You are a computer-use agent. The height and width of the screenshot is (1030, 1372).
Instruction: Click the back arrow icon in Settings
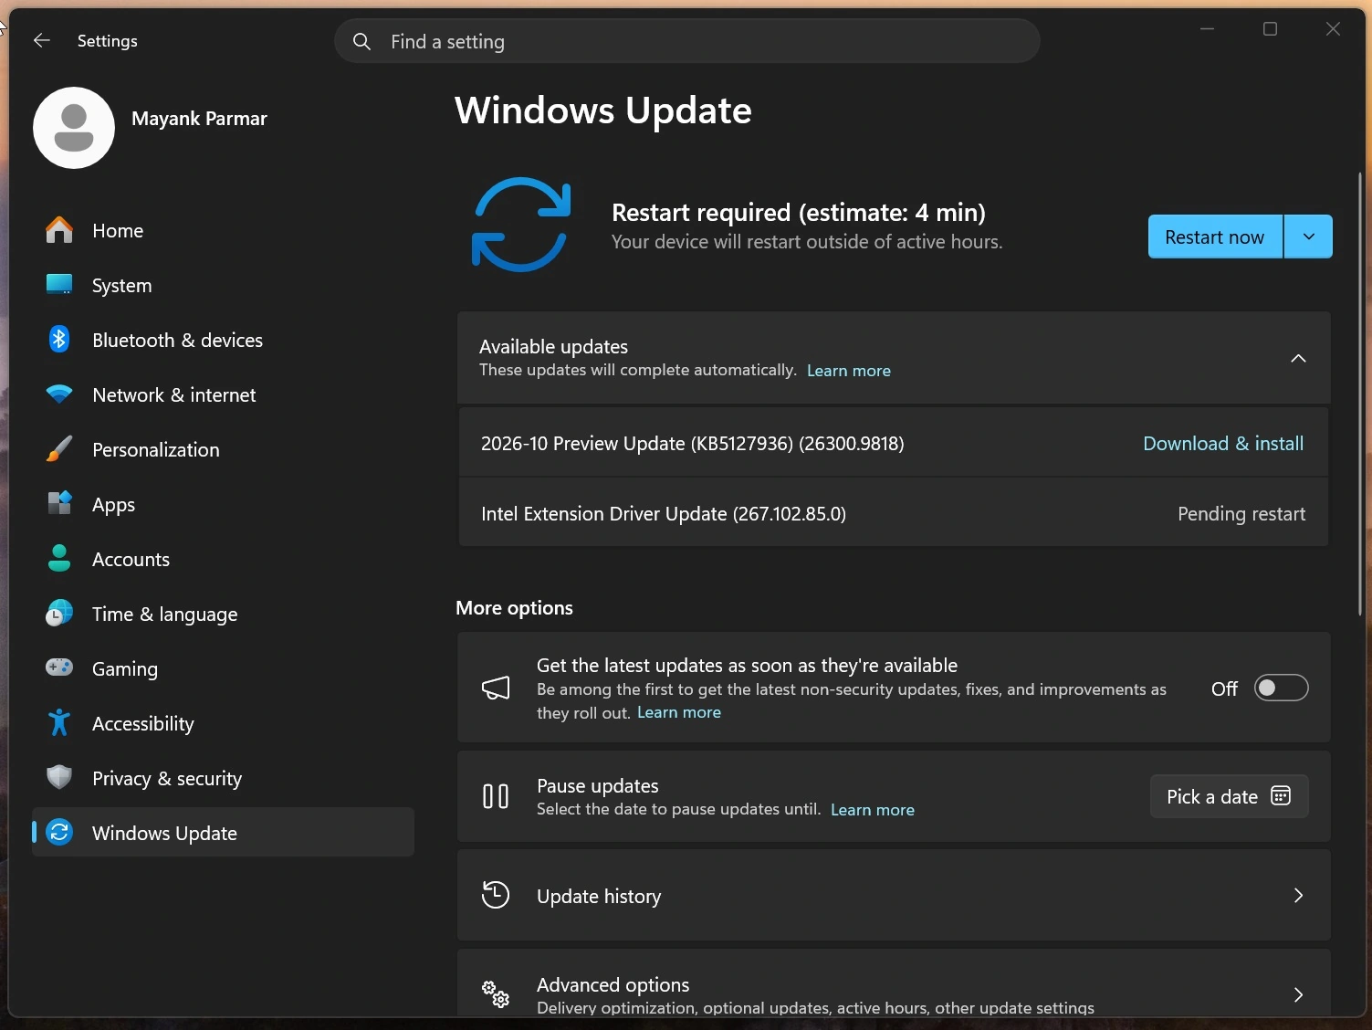tap(41, 40)
